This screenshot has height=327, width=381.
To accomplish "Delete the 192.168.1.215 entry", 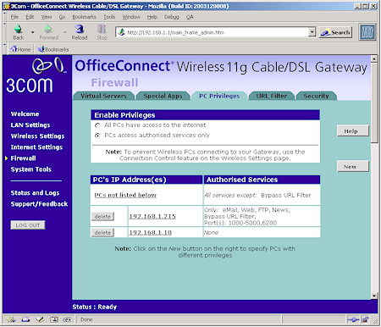I will pyautogui.click(x=102, y=217).
